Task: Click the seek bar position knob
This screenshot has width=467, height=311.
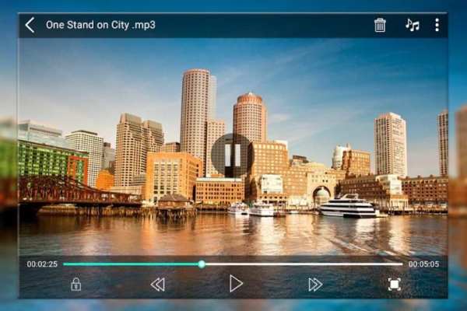Action: click(x=202, y=264)
